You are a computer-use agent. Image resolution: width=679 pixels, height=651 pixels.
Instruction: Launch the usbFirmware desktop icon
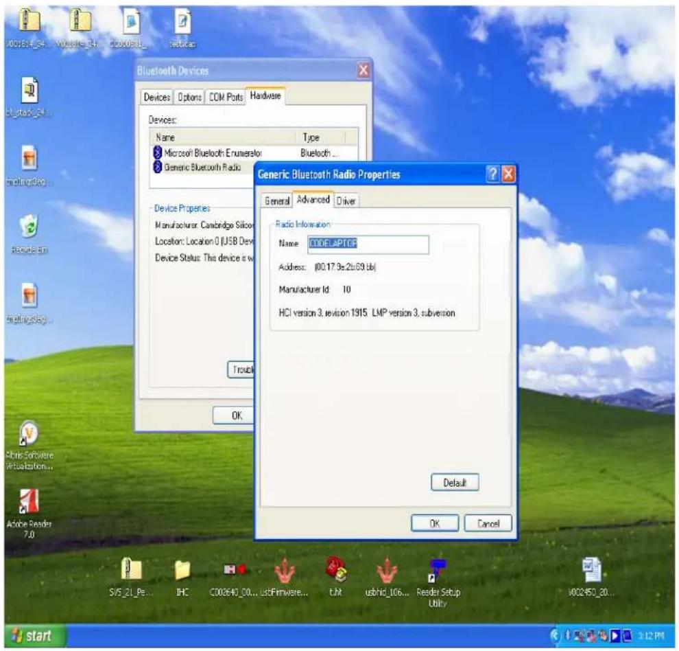285,571
